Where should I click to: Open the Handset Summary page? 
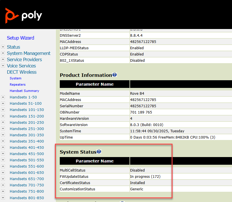coord(24,91)
